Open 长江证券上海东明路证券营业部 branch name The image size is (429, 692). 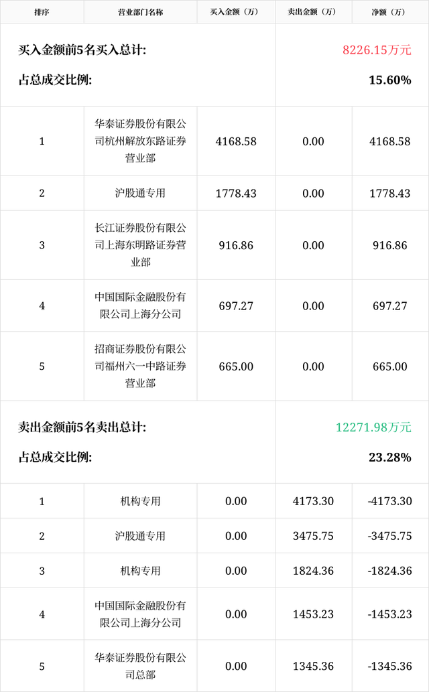click(x=140, y=245)
